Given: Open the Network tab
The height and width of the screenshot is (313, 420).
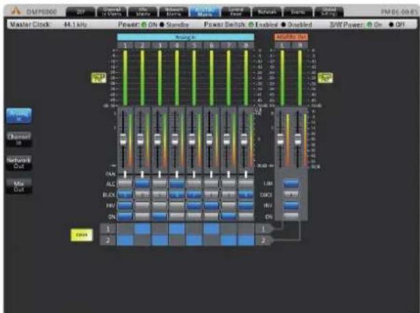Looking at the screenshot, I should coord(267,12).
